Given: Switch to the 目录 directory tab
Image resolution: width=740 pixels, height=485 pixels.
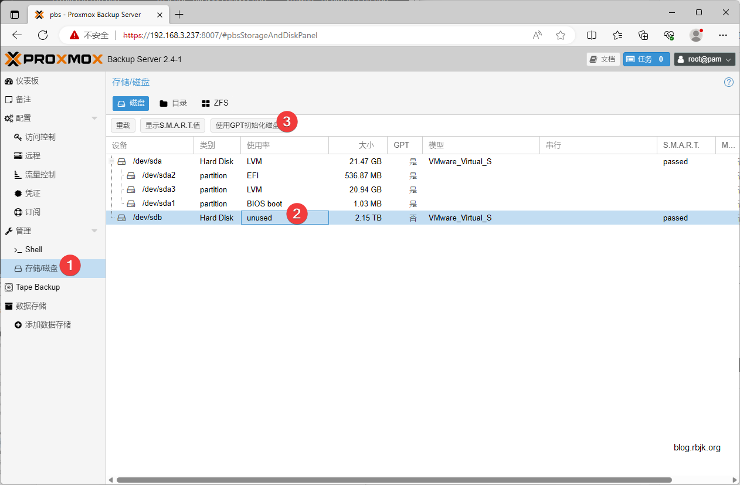Looking at the screenshot, I should click(174, 103).
